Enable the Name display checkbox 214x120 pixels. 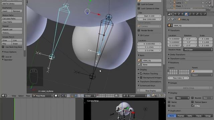coord(169,102)
